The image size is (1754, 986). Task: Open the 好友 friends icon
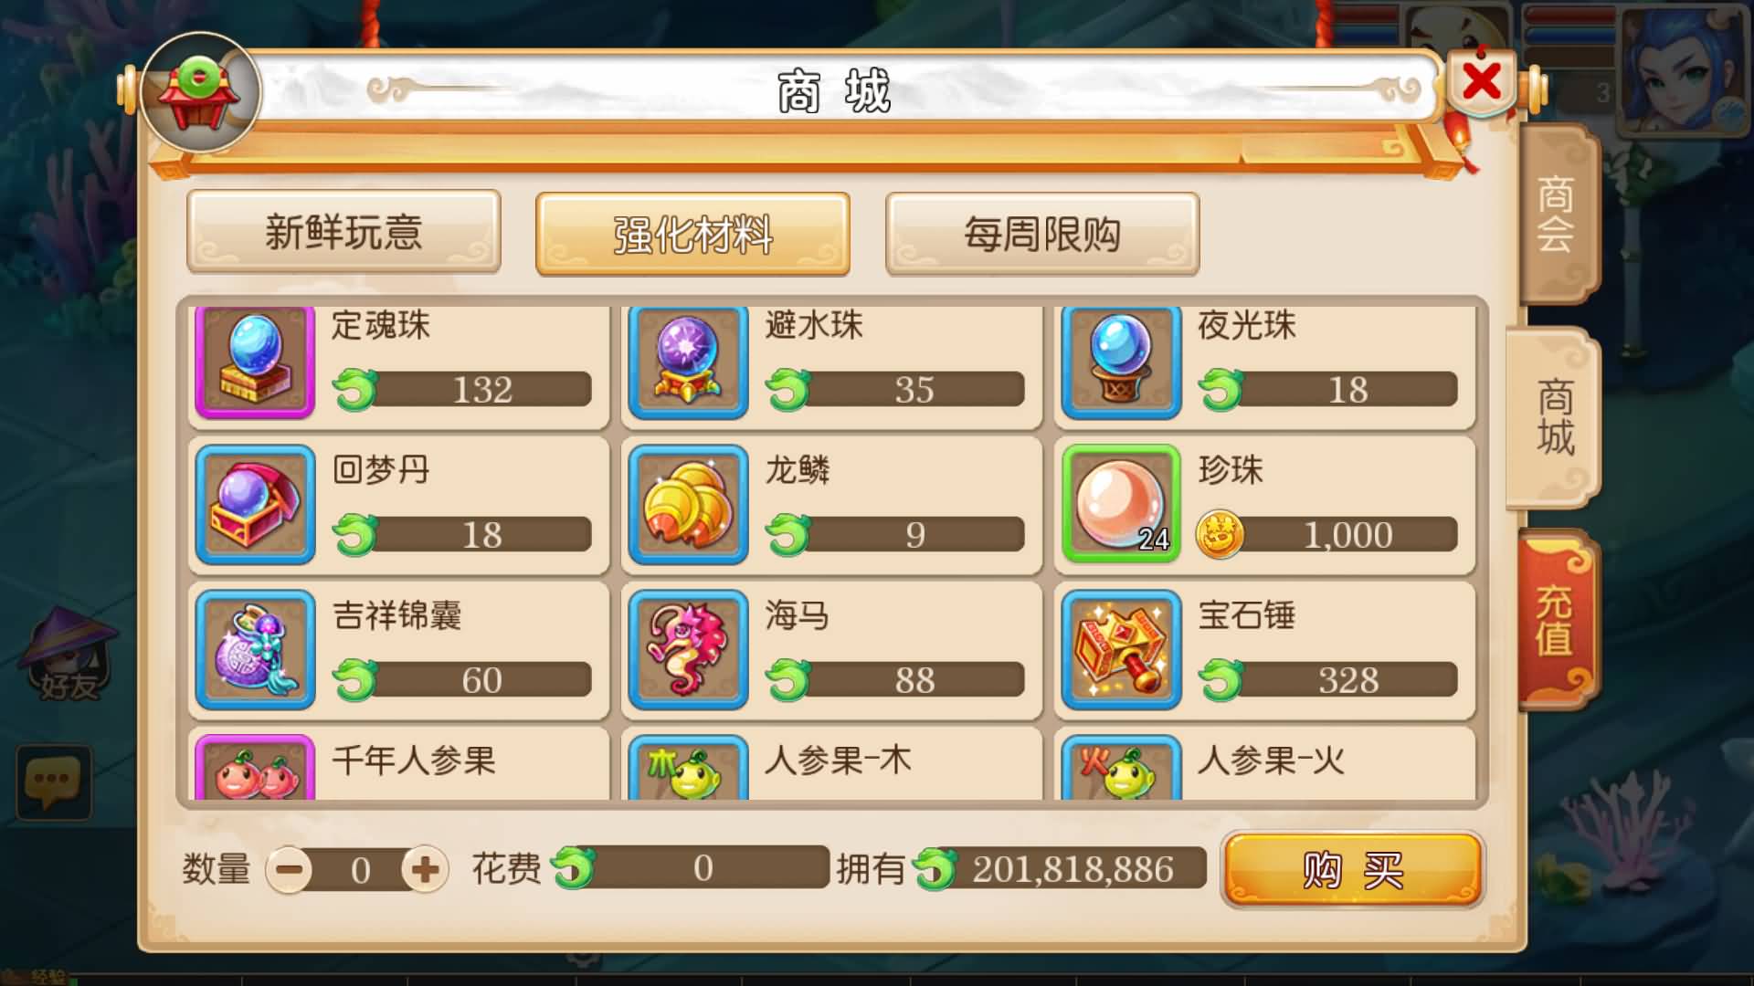69,656
